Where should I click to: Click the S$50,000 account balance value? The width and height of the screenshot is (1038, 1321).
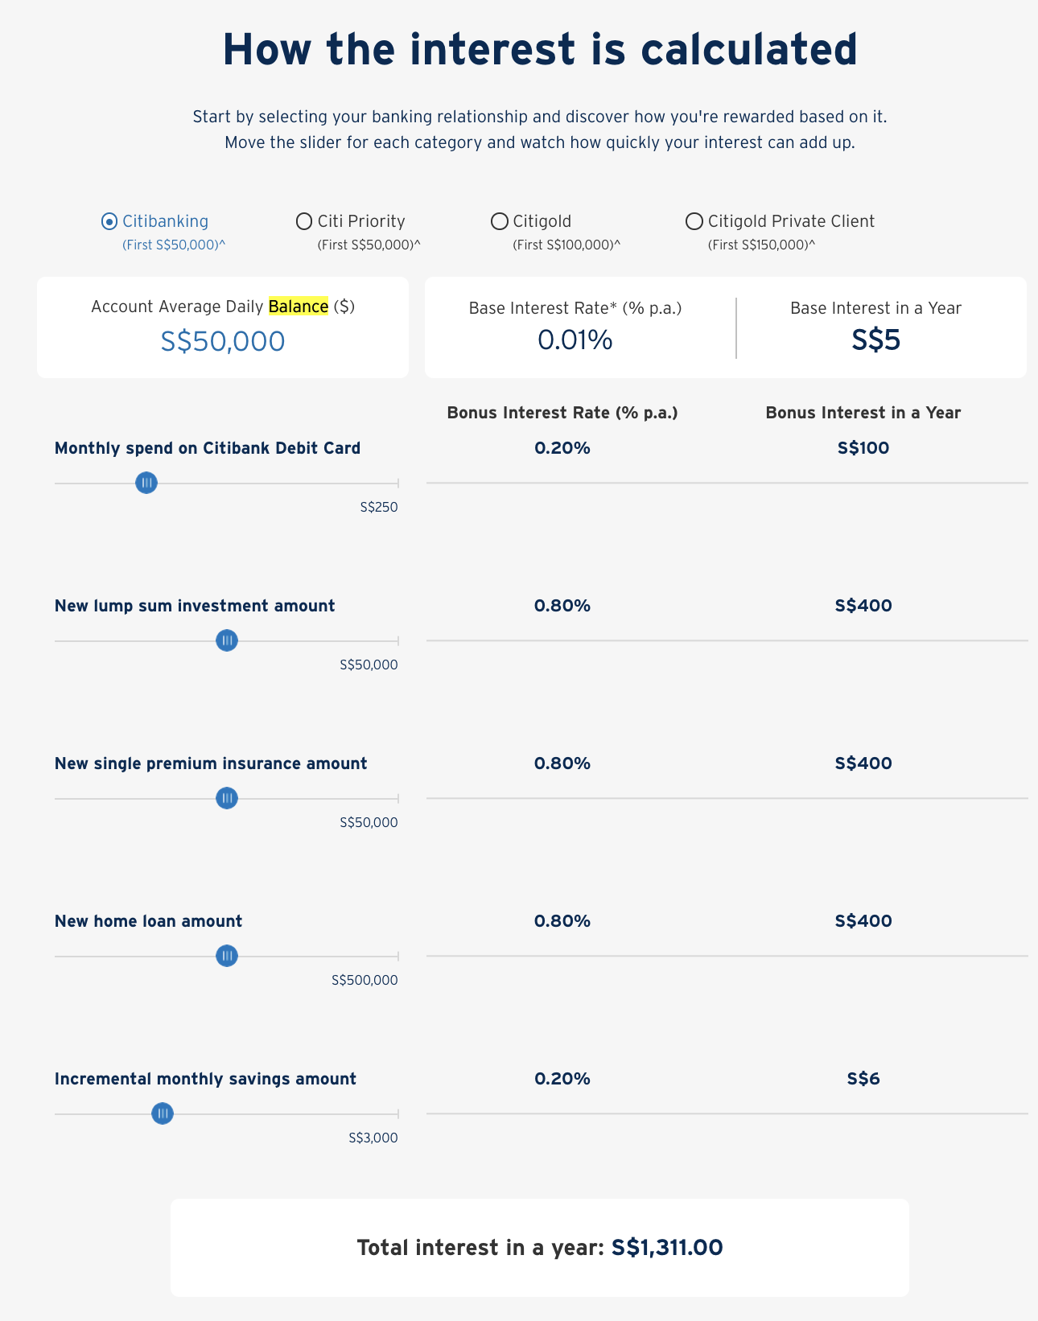222,340
